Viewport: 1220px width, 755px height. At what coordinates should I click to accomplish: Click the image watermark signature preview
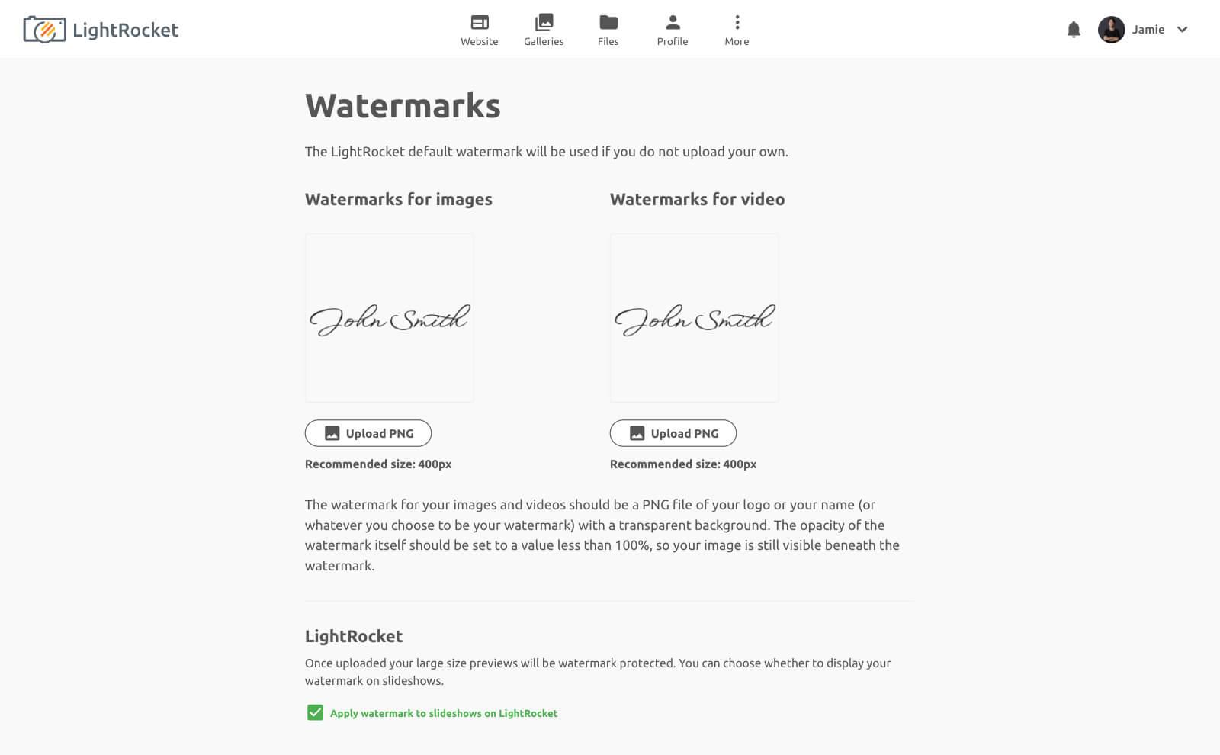point(389,318)
